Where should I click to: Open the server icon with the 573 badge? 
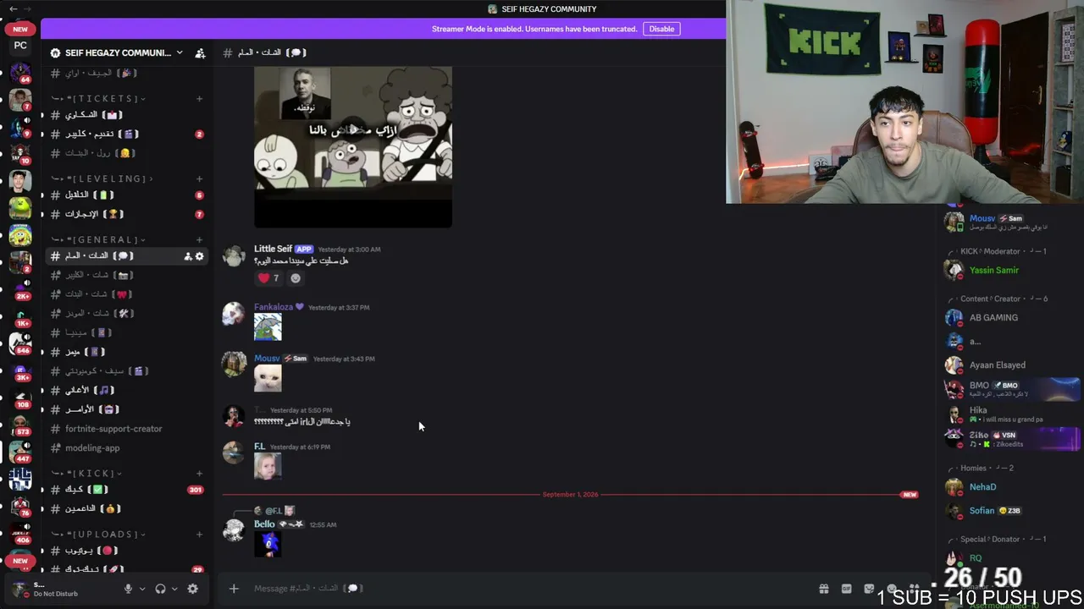click(x=20, y=425)
